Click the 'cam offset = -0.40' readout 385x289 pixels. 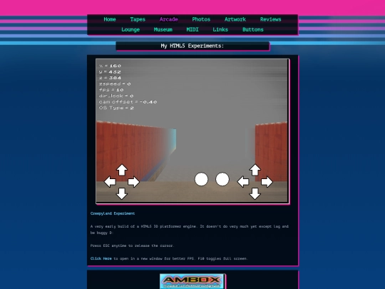128,102
